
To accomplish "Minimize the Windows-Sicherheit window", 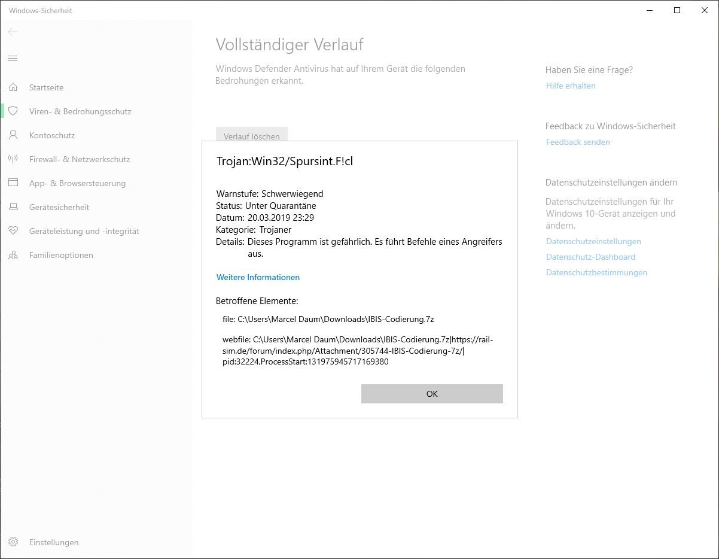I will pos(650,10).
